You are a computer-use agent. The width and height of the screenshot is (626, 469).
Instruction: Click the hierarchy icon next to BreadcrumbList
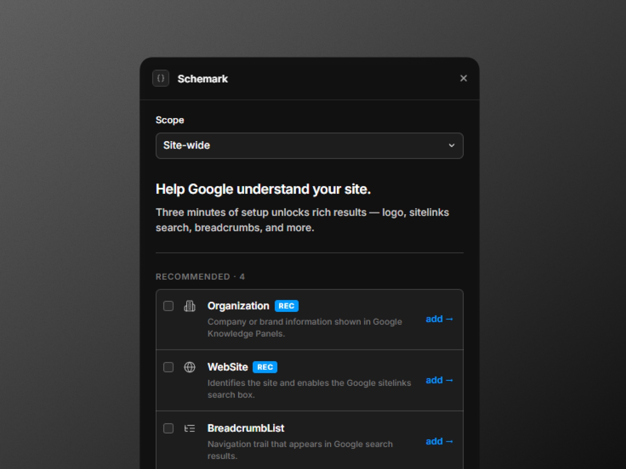point(190,428)
